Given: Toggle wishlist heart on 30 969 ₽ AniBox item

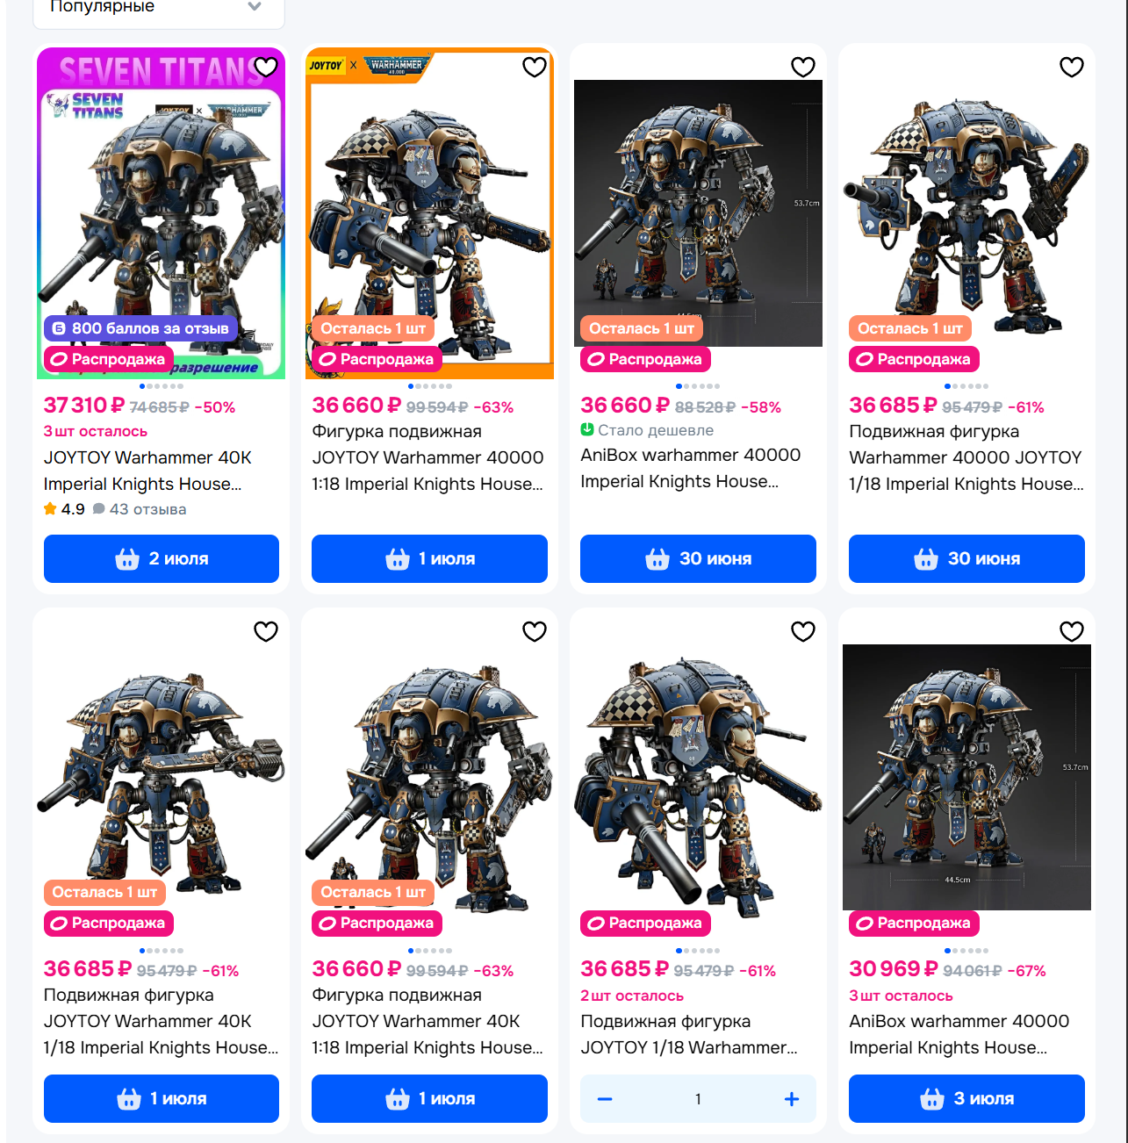Looking at the screenshot, I should (1072, 631).
